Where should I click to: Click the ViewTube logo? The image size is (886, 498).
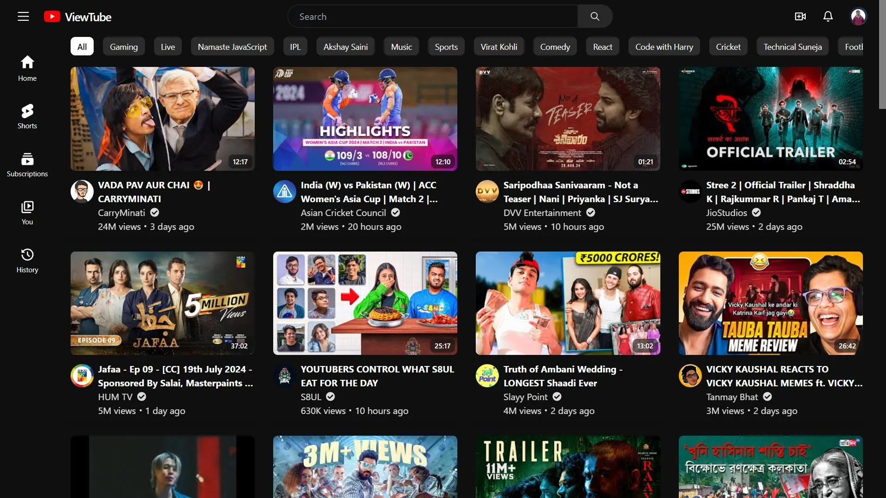pos(78,17)
